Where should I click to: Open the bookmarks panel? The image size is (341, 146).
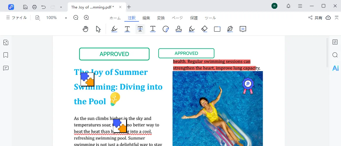[6, 55]
